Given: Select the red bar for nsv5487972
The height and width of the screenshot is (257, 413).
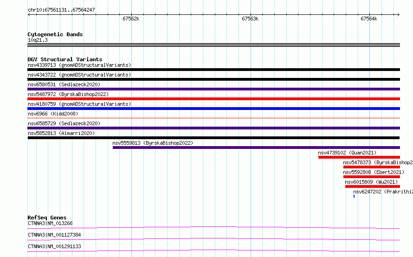Looking at the screenshot, I should click(x=213, y=99).
